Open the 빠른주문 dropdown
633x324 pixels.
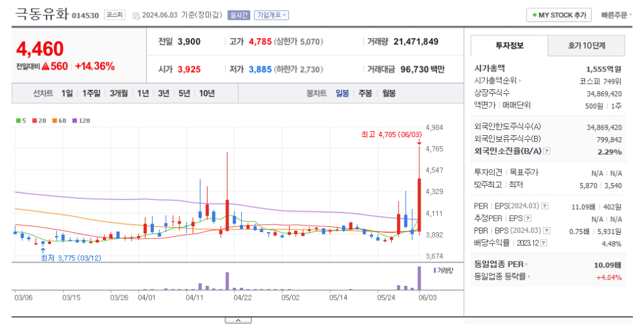[617, 15]
